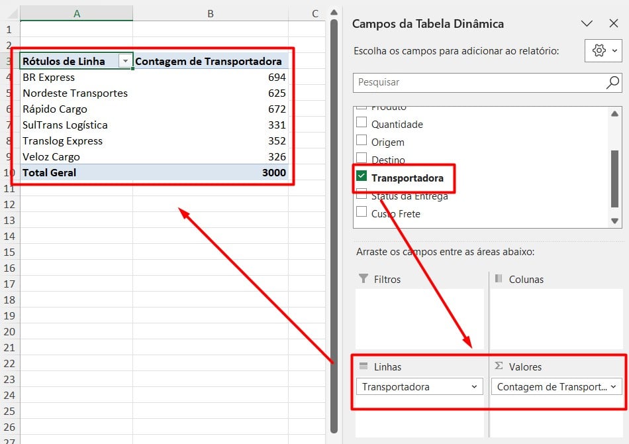
Task: Collapse the pane using the chevron near the close button
Action: pos(587,23)
